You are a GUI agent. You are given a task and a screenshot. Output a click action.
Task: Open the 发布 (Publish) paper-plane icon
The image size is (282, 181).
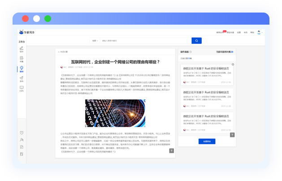(22, 78)
